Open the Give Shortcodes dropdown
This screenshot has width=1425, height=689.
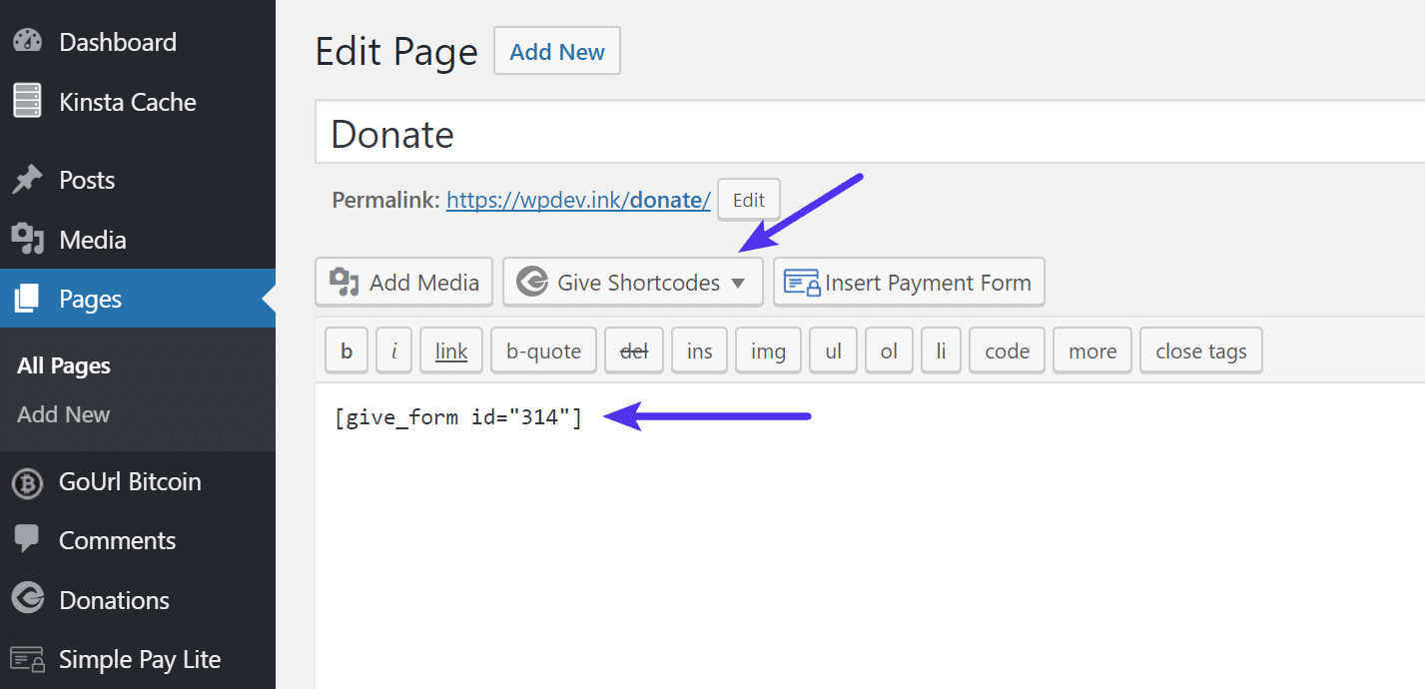(x=632, y=282)
